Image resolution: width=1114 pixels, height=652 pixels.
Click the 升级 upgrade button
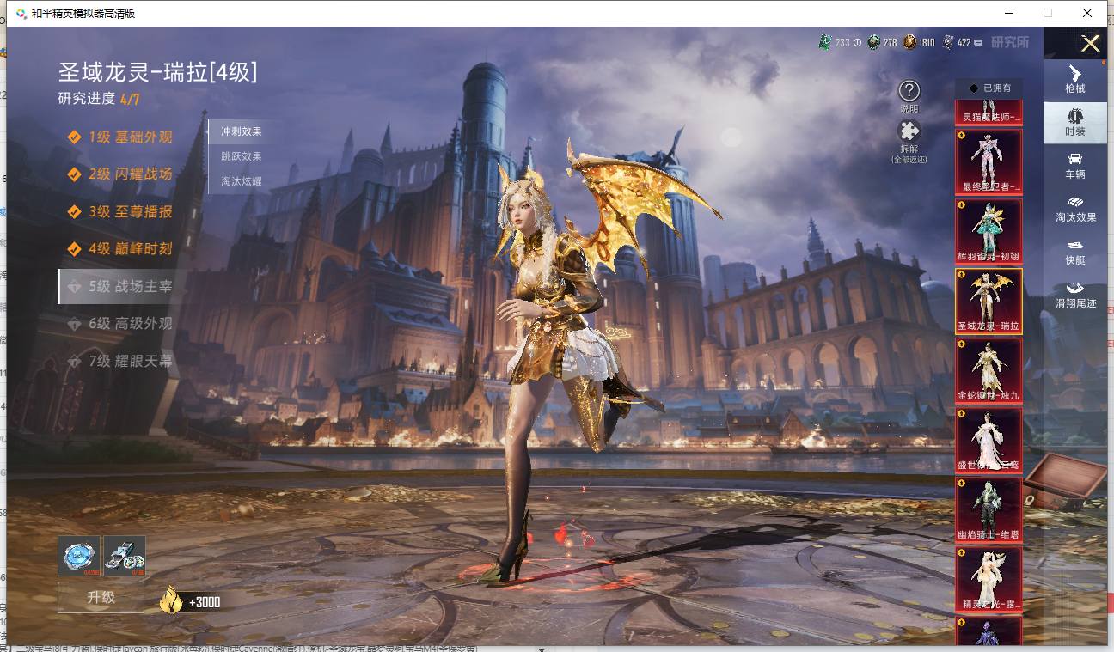pyautogui.click(x=101, y=597)
